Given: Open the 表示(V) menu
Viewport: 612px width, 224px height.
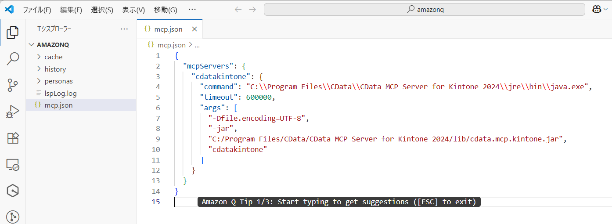Looking at the screenshot, I should tap(133, 10).
